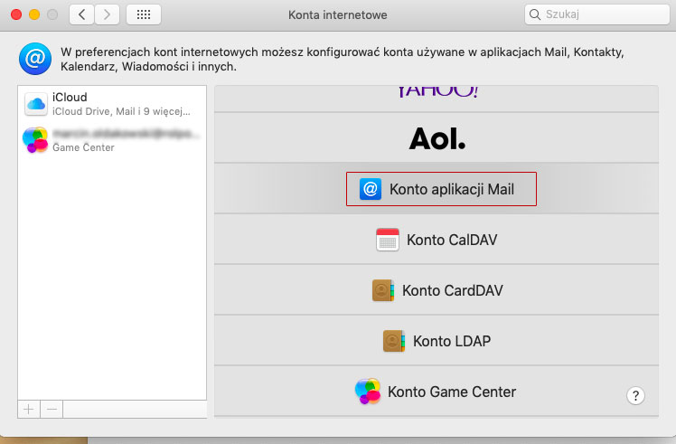Select Konto CardDAV
Image resolution: width=676 pixels, height=444 pixels.
click(437, 290)
